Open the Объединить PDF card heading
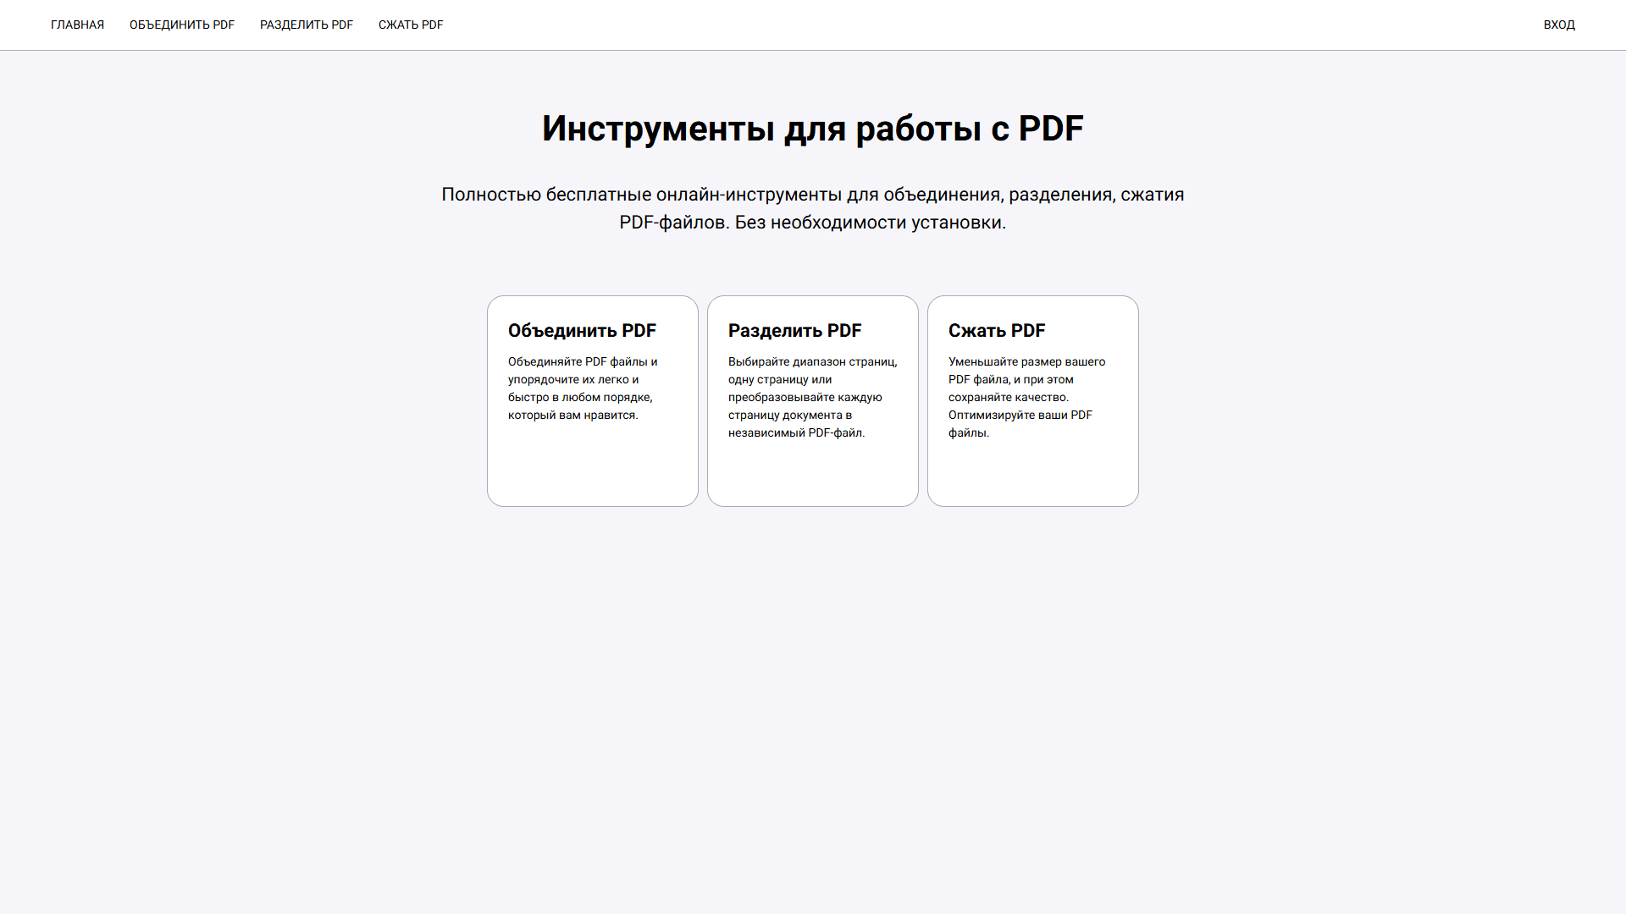Screen dimensions: 1626x914 click(x=582, y=331)
